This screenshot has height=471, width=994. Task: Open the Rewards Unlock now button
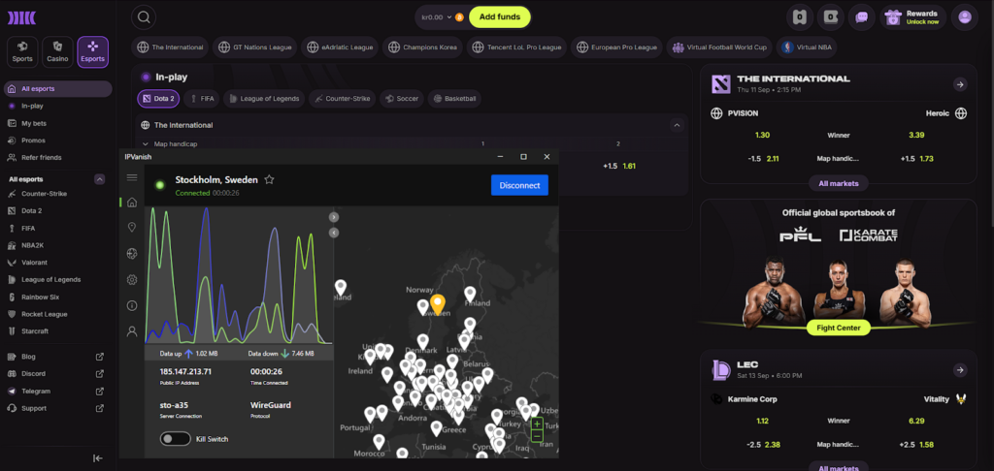click(x=912, y=17)
